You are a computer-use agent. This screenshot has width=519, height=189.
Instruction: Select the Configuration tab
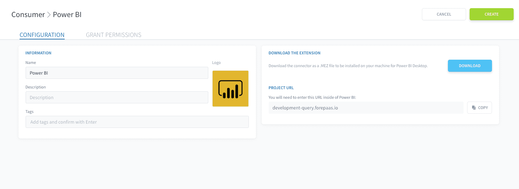tap(42, 35)
